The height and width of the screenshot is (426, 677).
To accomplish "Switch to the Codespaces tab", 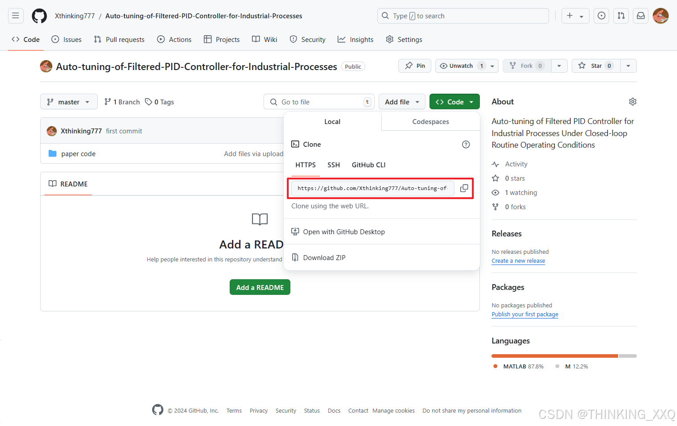I will pos(430,121).
